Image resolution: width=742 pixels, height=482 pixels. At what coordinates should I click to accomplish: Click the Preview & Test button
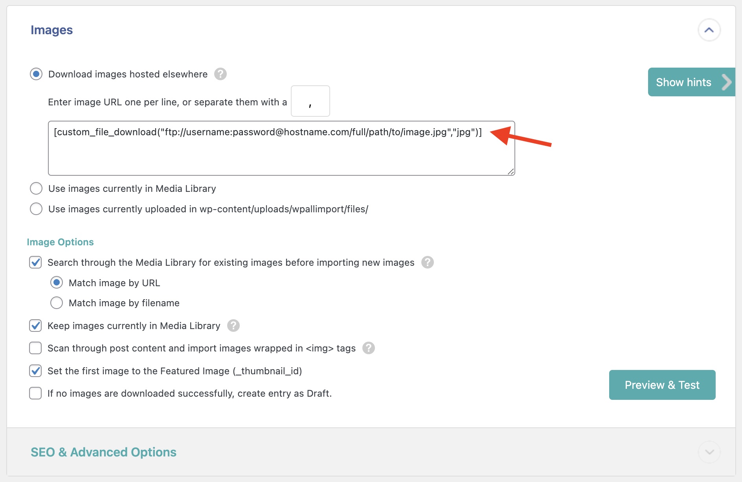662,385
